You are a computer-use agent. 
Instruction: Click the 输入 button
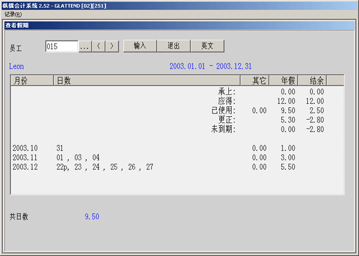(x=140, y=46)
